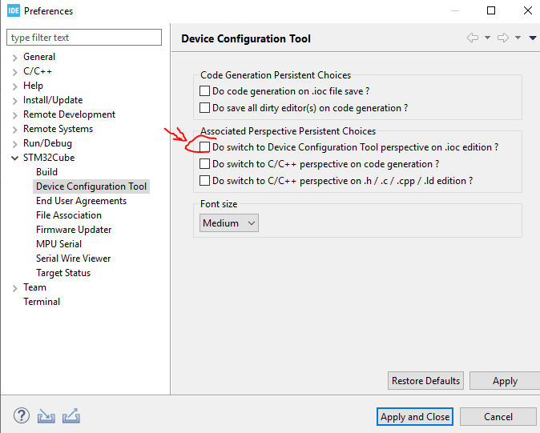The width and height of the screenshot is (540, 433).
Task: Open End User Agreements page
Action: coord(81,201)
